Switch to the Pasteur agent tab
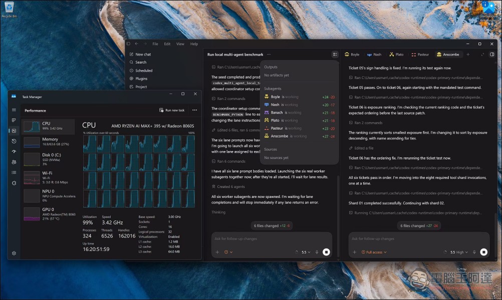Screen dimensions: 502x300 [x=420, y=54]
